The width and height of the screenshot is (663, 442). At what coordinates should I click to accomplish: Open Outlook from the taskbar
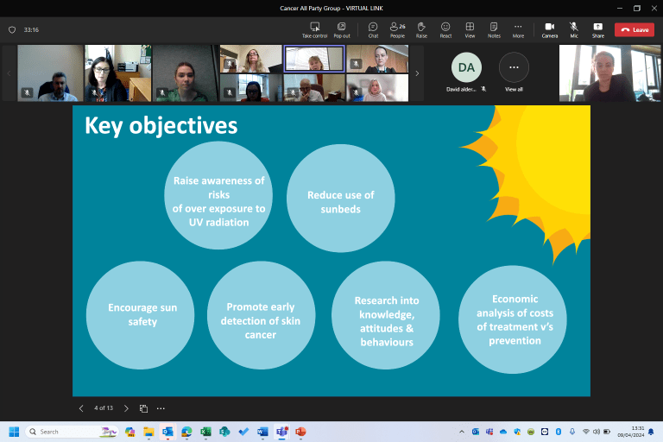coord(167,432)
